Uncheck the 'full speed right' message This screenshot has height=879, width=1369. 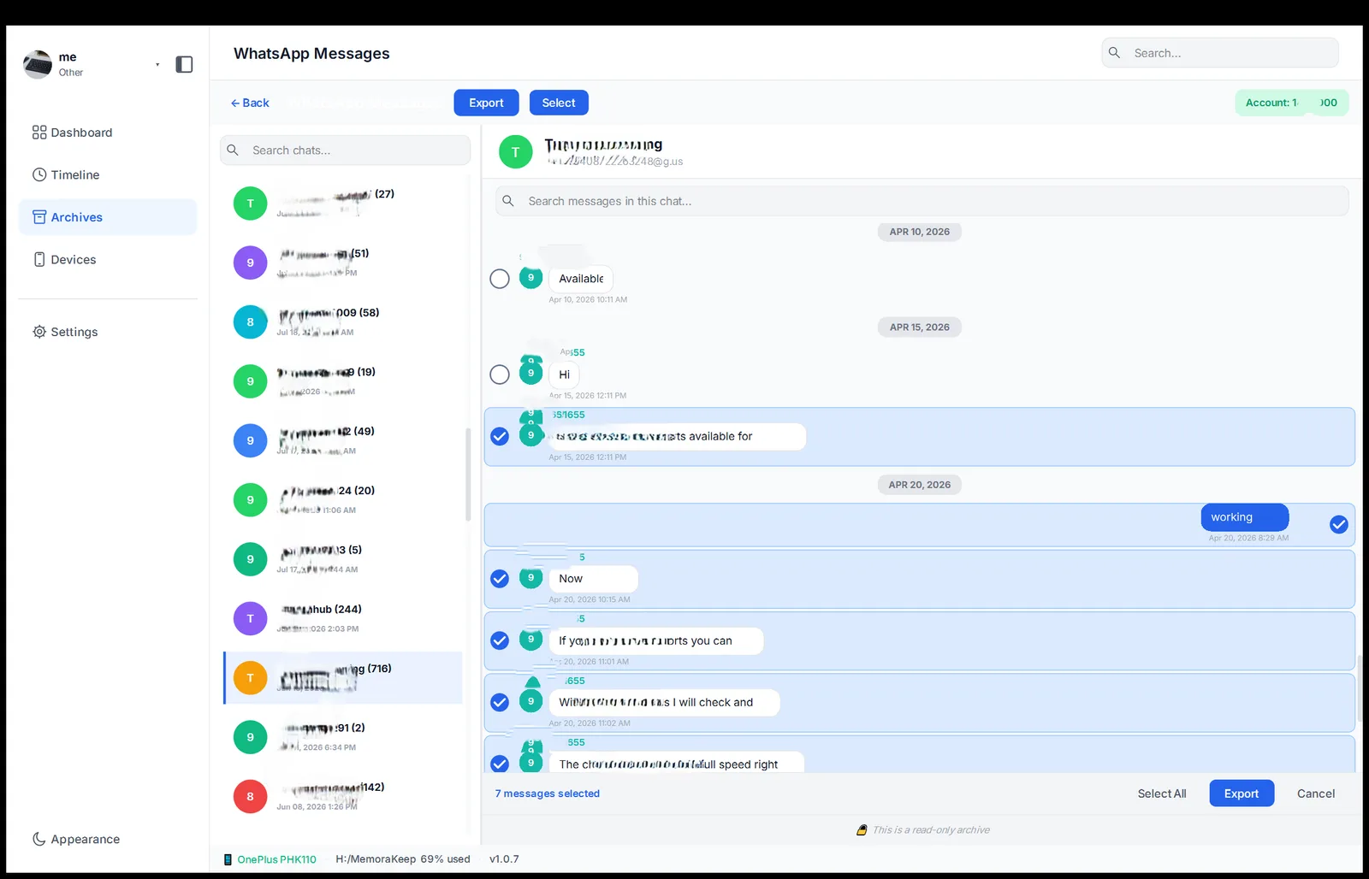point(500,764)
